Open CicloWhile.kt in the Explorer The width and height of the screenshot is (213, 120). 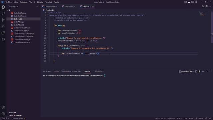pos(19,25)
